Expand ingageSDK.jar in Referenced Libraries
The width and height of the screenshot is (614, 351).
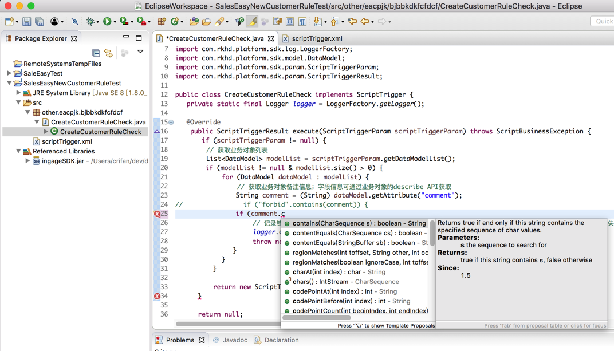click(27, 161)
